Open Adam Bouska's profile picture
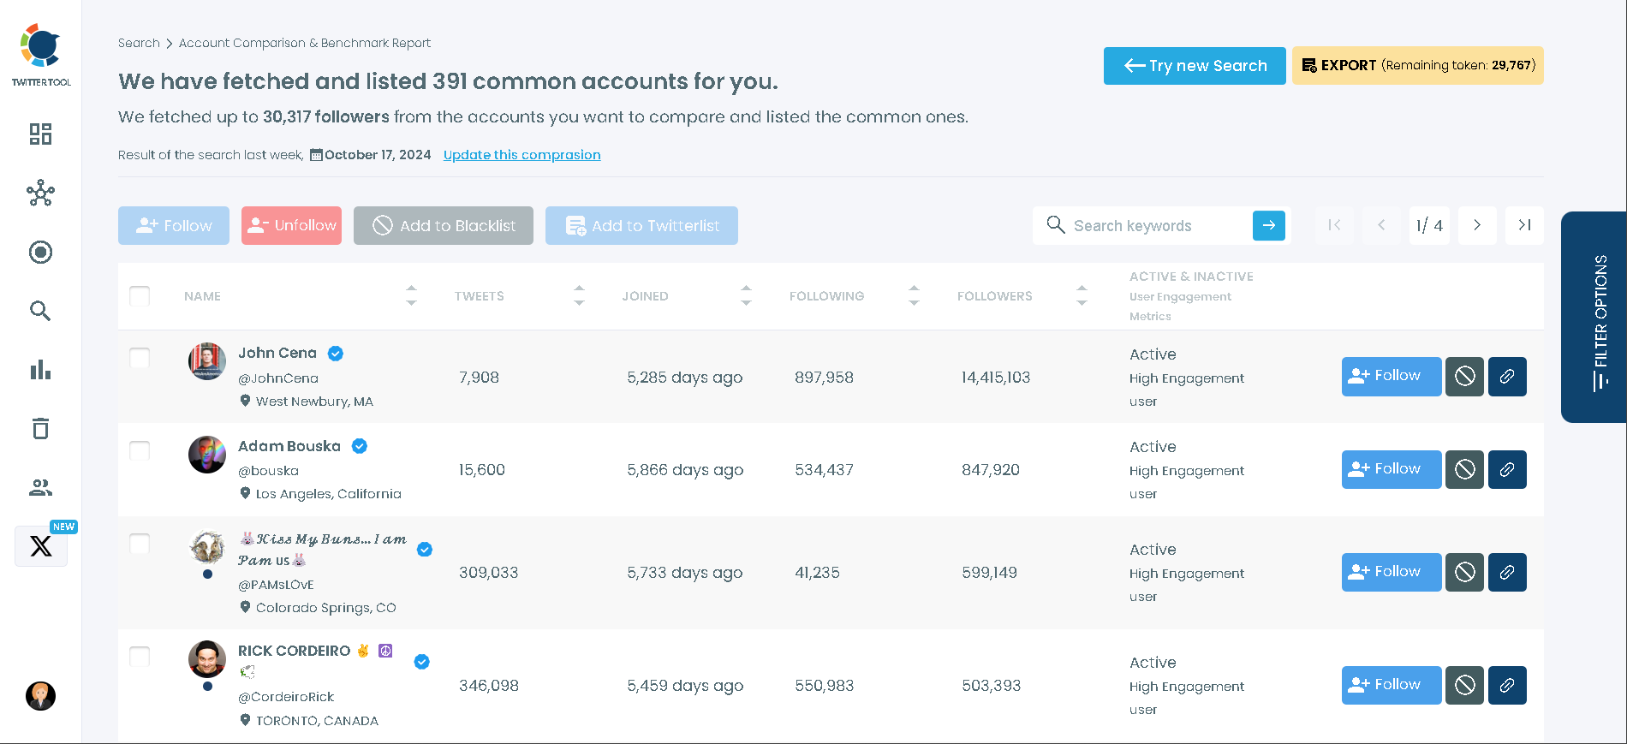This screenshot has width=1627, height=744. 207,454
